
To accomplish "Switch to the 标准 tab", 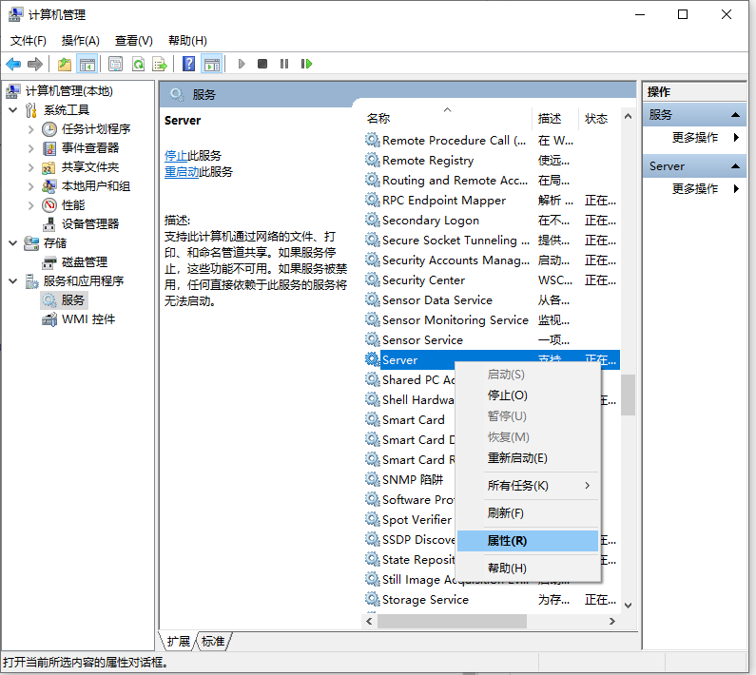I will (214, 642).
